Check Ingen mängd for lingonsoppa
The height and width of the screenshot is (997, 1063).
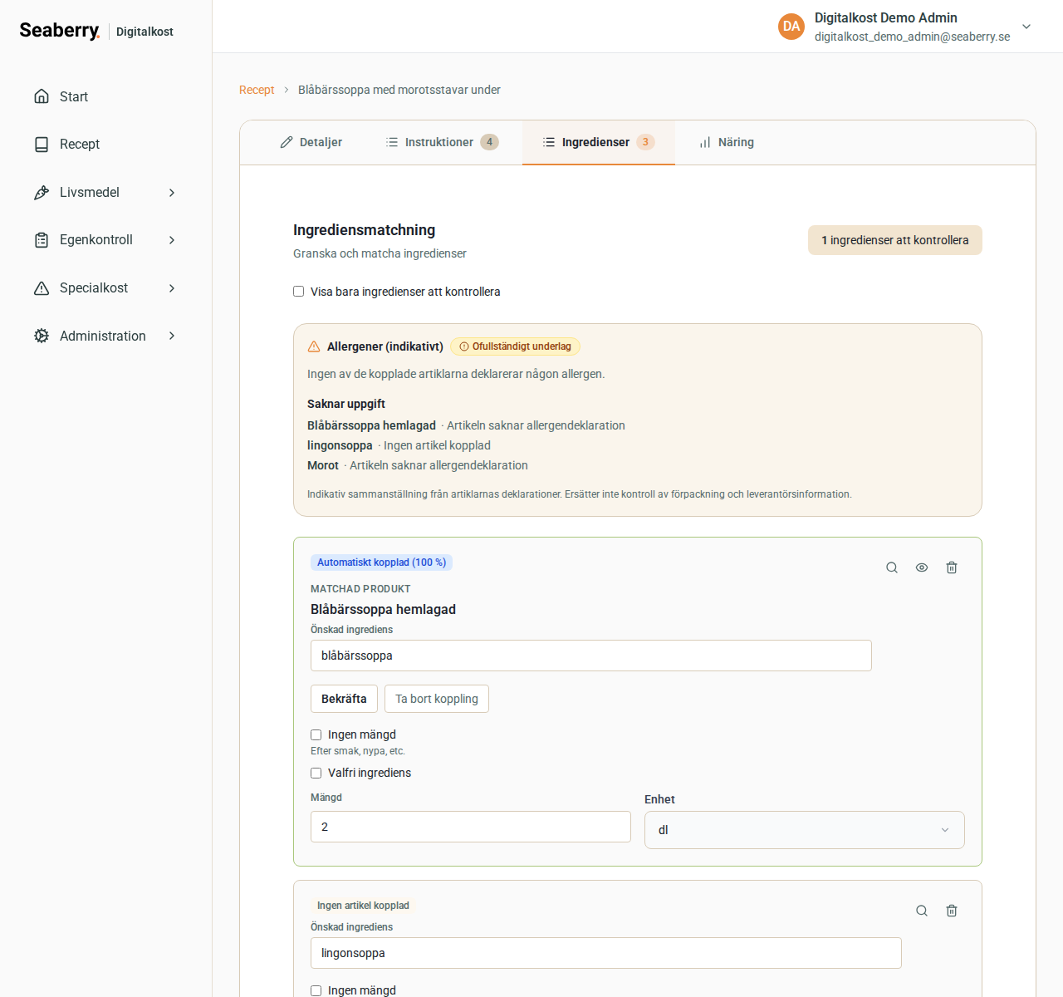[x=316, y=990]
